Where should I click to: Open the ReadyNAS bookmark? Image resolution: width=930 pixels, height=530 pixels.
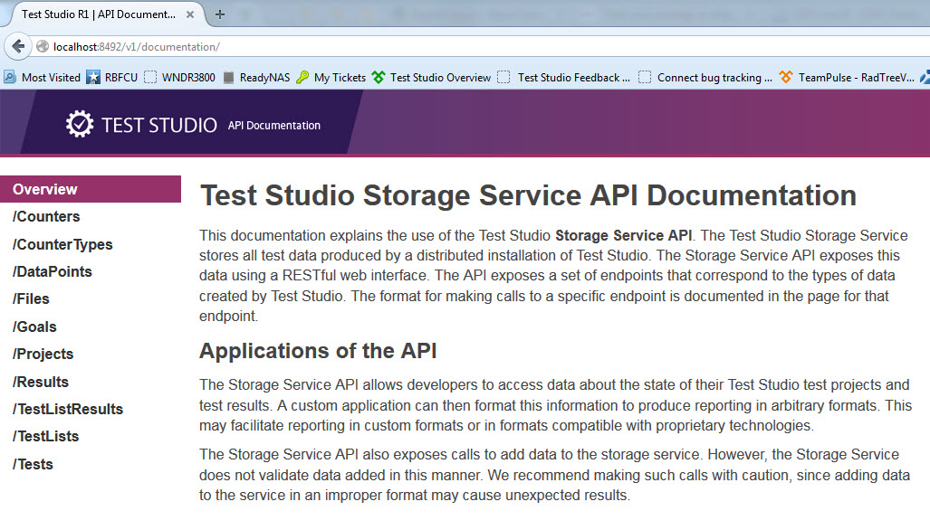[x=256, y=78]
